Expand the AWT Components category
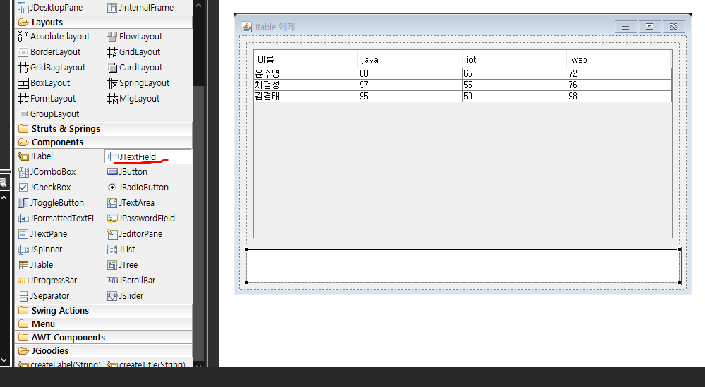This screenshot has height=387, width=705. click(x=104, y=338)
